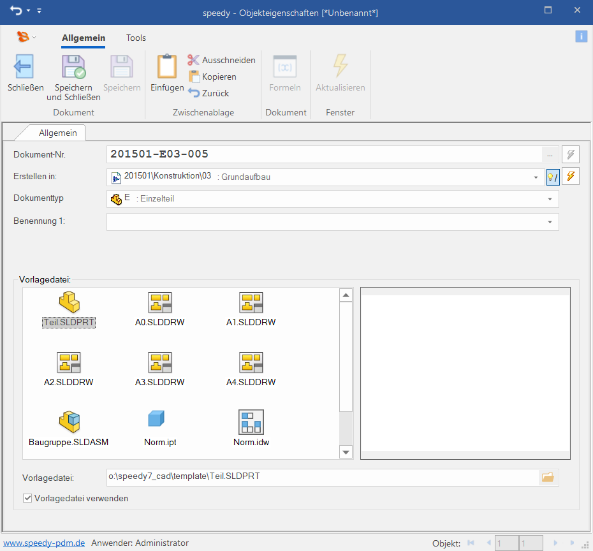Expand the Benennung 1 dropdown
This screenshot has width=593, height=551.
tap(550, 222)
